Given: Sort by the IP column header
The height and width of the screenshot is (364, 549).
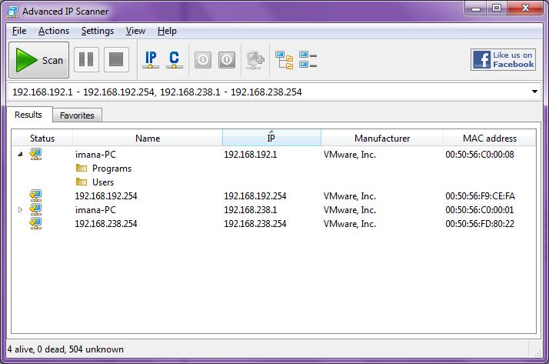Looking at the screenshot, I should pyautogui.click(x=271, y=138).
